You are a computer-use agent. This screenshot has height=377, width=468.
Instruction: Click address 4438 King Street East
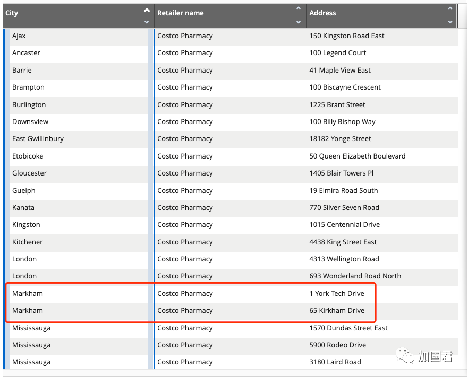pos(343,242)
